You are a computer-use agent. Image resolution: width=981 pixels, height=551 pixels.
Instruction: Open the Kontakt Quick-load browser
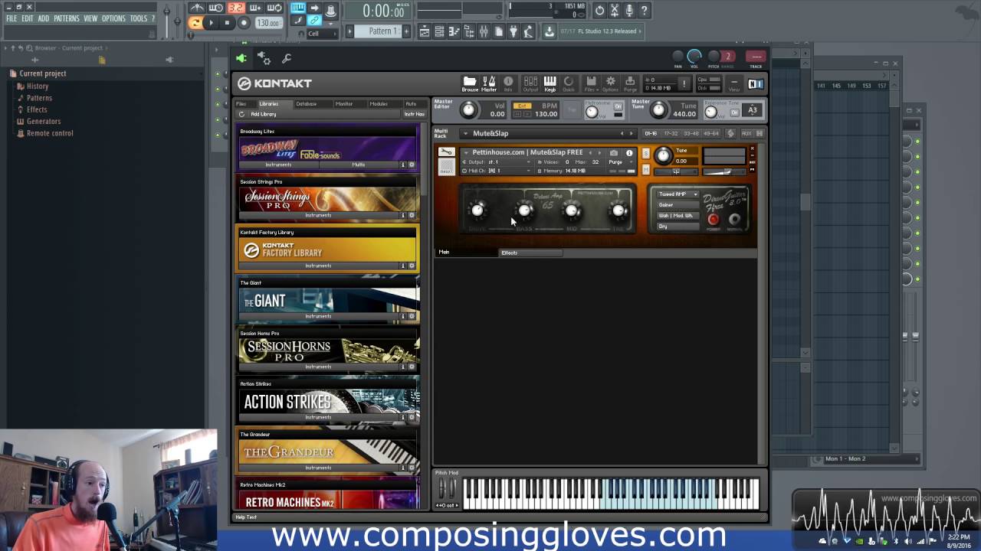pos(569,83)
